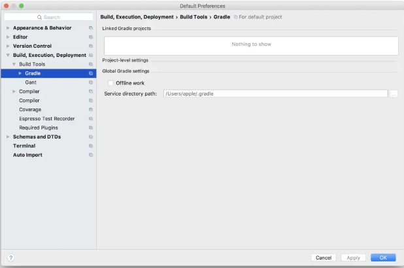Select Gant under Build Tools
This screenshot has height=268, width=404.
point(31,82)
